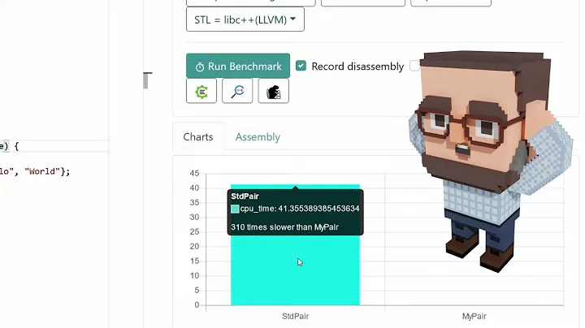Uncheck the Record disassembly checkbox
Image resolution: width=585 pixels, height=328 pixels.
[301, 66]
